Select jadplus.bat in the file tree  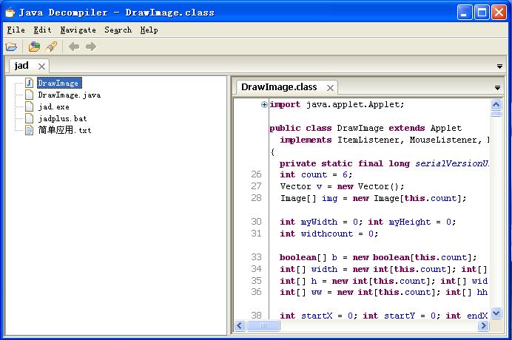point(62,118)
